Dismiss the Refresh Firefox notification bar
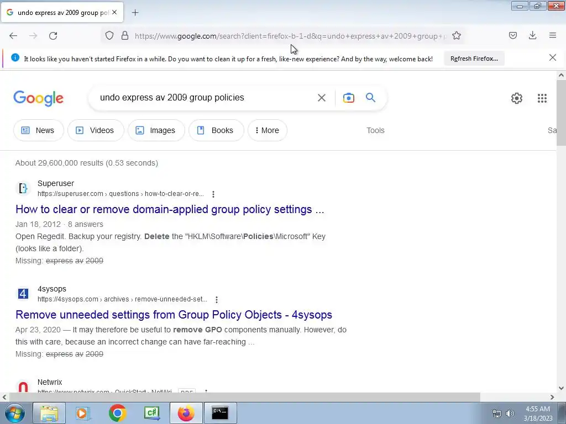This screenshot has width=566, height=424. [x=552, y=57]
